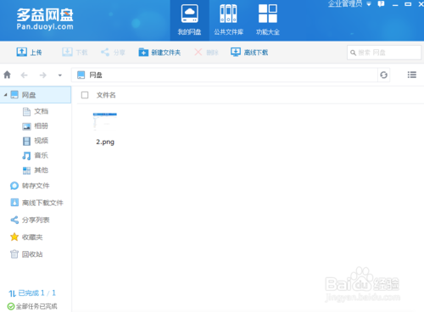
Task: Open 转存文件 in the sidebar
Action: [30, 186]
